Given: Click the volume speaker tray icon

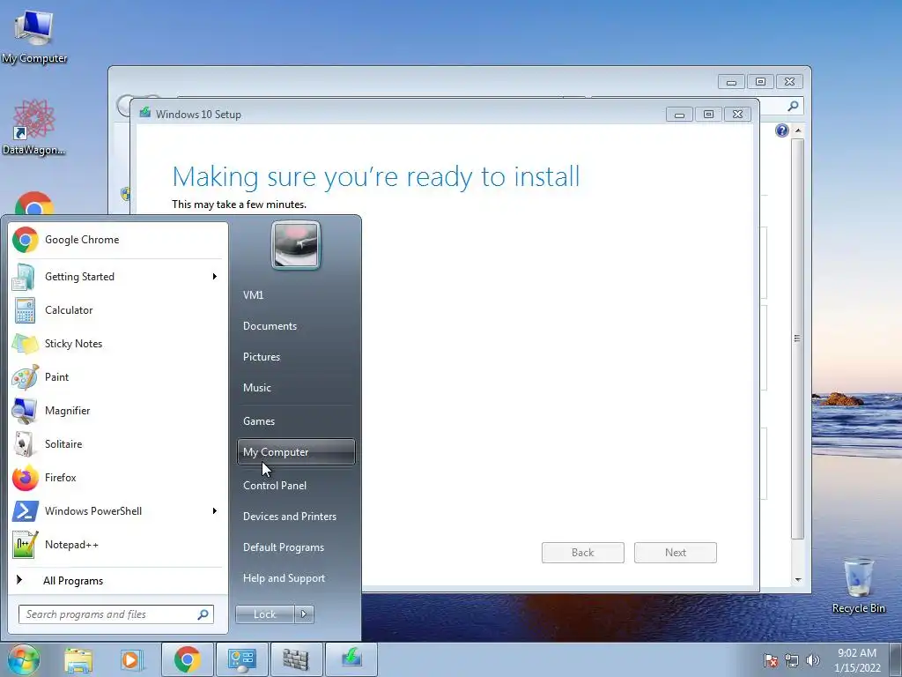Looking at the screenshot, I should coord(813,660).
